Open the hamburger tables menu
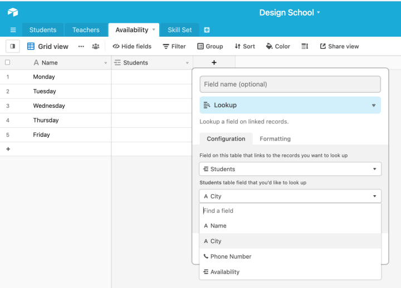The width and height of the screenshot is (401, 288). 13,30
